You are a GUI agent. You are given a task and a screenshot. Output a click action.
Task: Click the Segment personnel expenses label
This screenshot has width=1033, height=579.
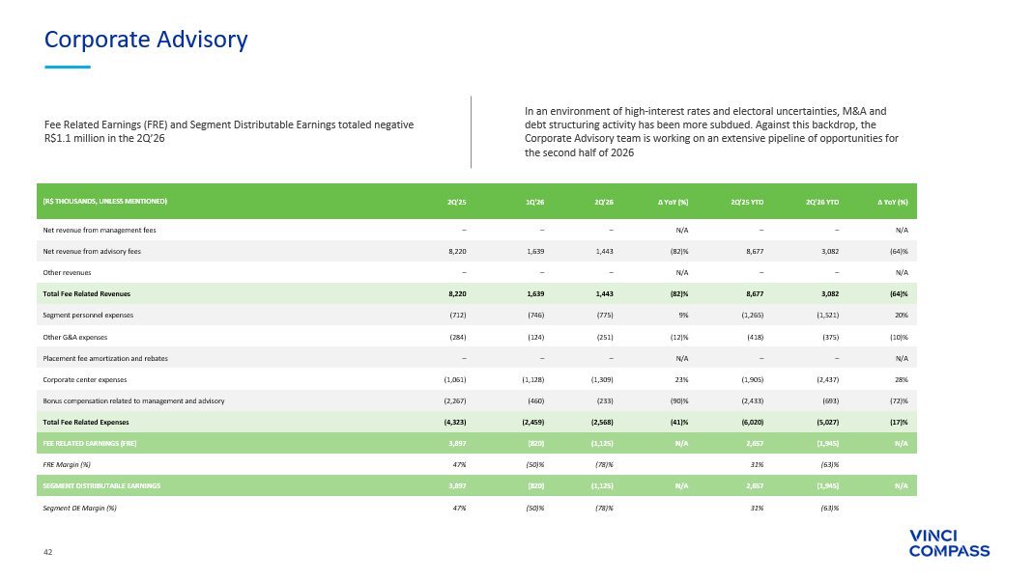click(x=88, y=316)
